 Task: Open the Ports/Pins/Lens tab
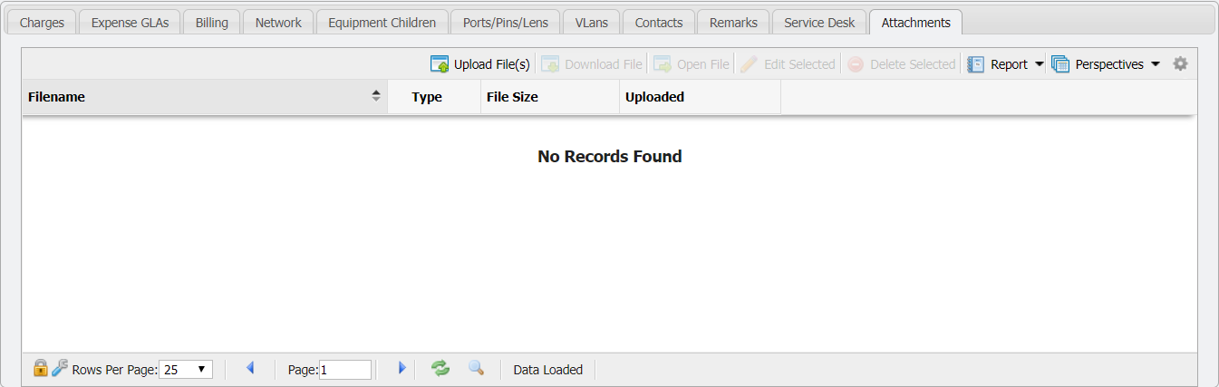coord(505,23)
